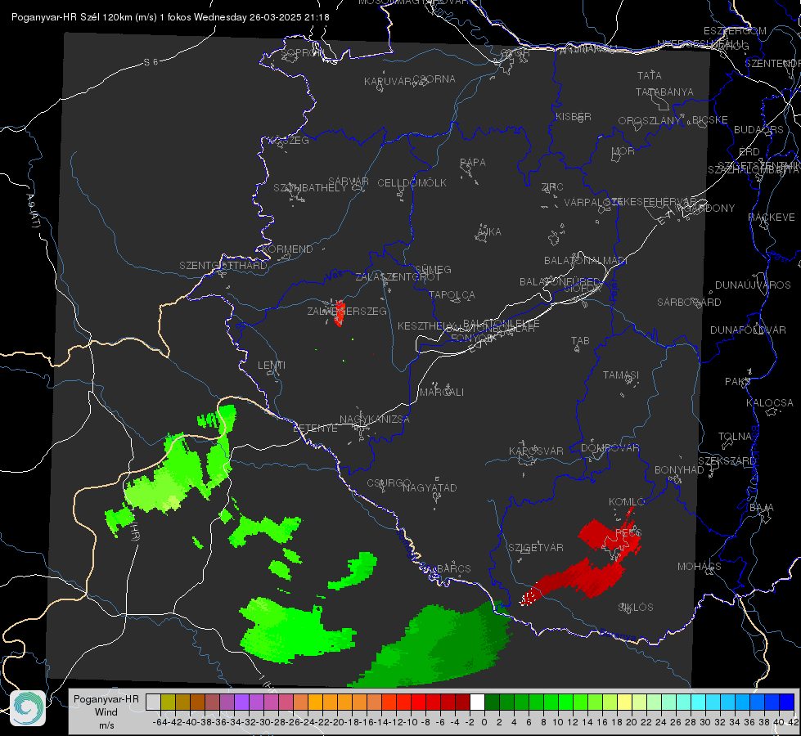Click the CSORNA town label
Screen dimensions: 801x736
(434, 79)
